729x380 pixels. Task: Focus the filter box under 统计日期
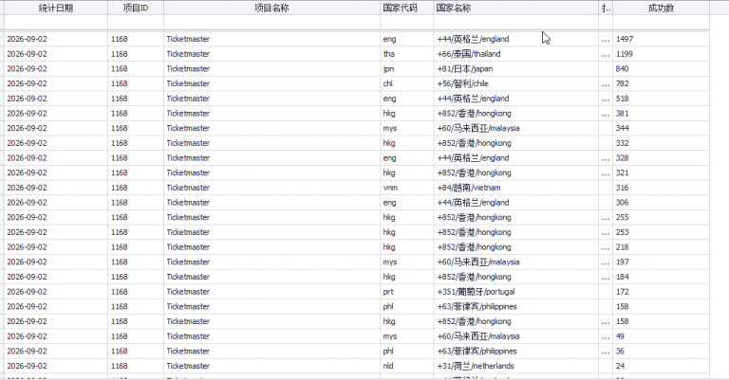pyautogui.click(x=56, y=23)
